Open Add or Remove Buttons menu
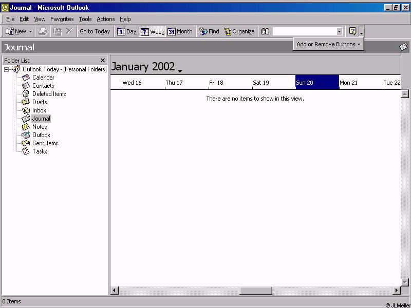 click(x=328, y=44)
